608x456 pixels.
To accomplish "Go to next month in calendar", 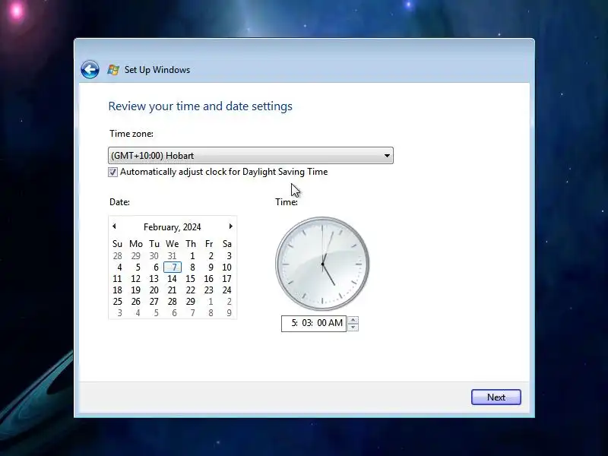I will click(231, 226).
